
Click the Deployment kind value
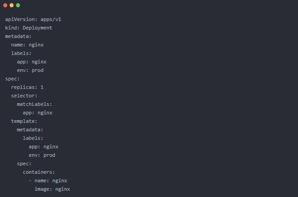(38, 28)
